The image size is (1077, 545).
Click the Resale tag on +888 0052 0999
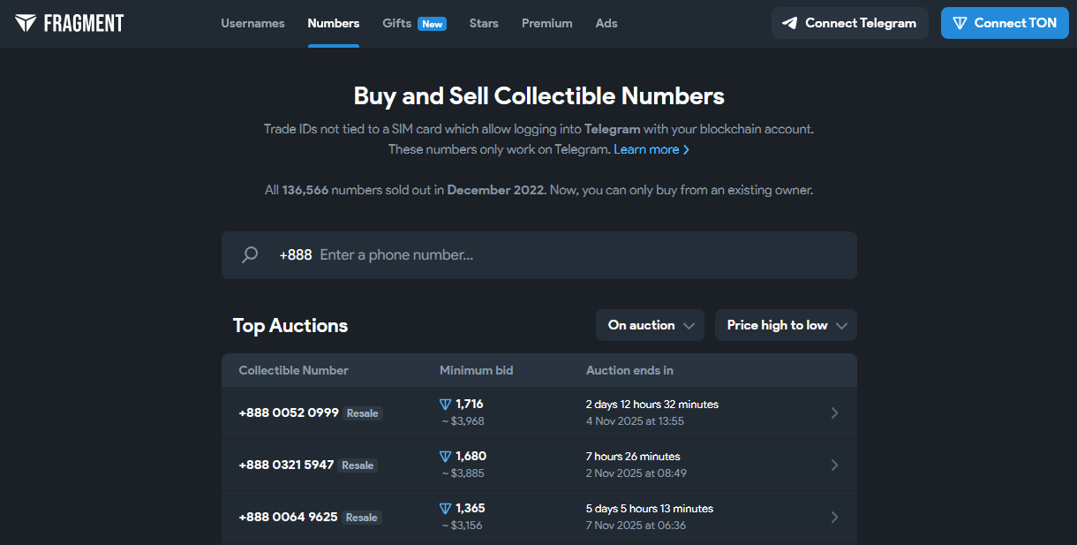362,413
